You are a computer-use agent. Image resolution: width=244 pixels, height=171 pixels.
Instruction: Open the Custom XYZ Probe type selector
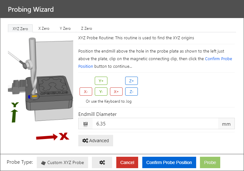(62, 162)
